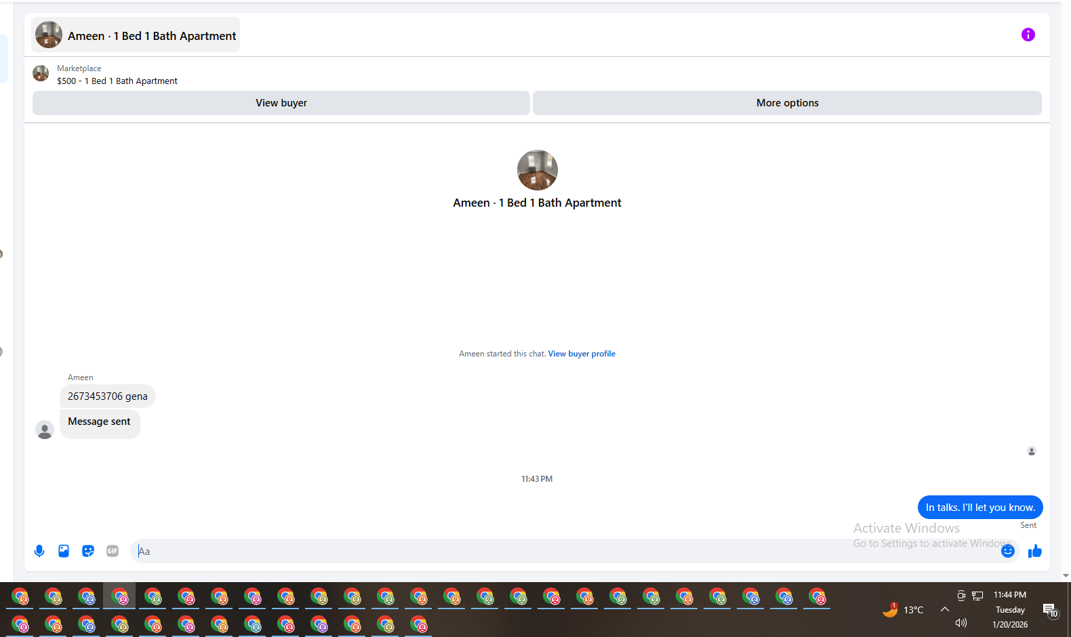Show hidden system tray icons
This screenshot has width=1071, height=637.
coord(944,609)
